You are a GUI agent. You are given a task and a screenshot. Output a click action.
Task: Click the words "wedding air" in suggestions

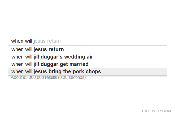[78, 57]
